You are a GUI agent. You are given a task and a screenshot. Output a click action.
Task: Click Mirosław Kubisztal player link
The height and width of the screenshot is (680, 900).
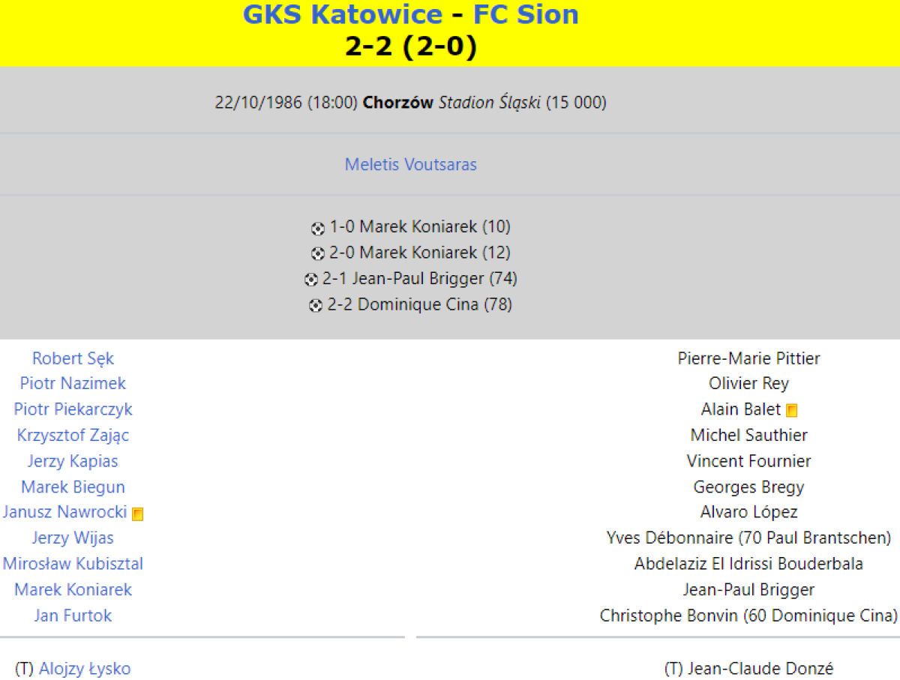click(x=73, y=564)
